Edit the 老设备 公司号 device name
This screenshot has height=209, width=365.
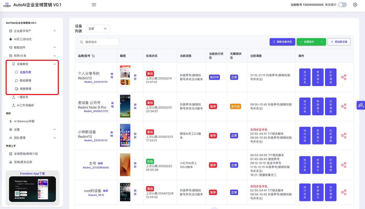click(112, 105)
